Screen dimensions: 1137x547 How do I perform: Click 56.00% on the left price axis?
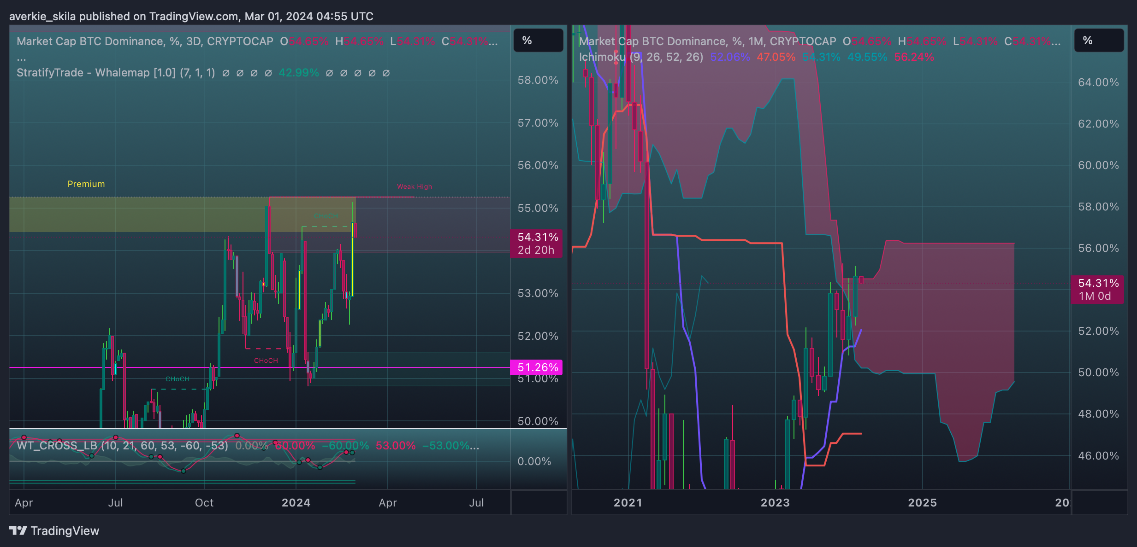click(538, 165)
